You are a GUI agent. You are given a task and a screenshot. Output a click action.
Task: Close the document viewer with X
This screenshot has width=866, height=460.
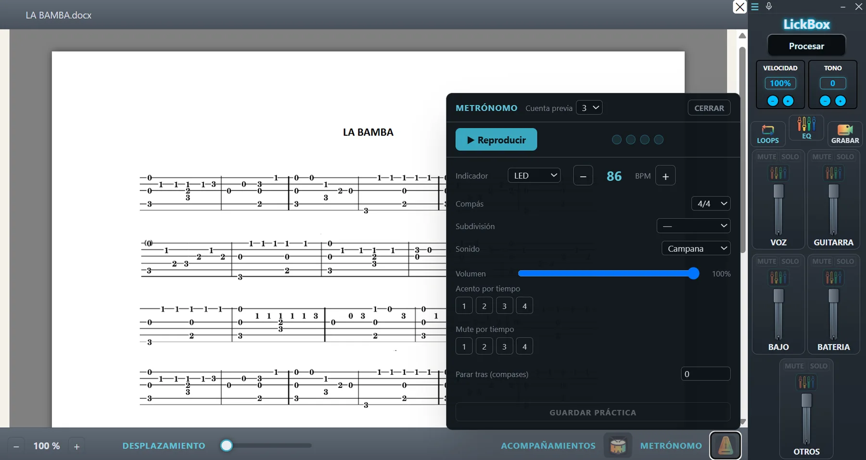click(739, 7)
